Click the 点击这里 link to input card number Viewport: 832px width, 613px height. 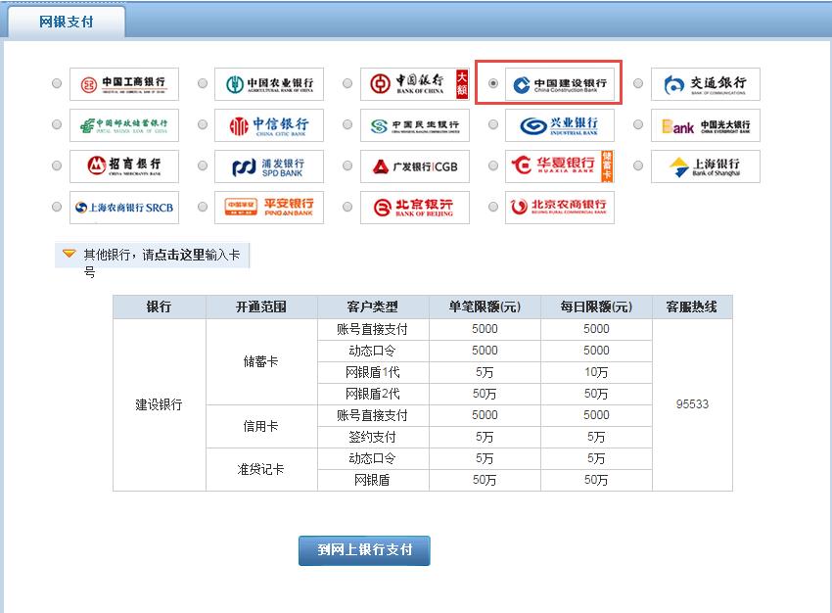tap(179, 255)
